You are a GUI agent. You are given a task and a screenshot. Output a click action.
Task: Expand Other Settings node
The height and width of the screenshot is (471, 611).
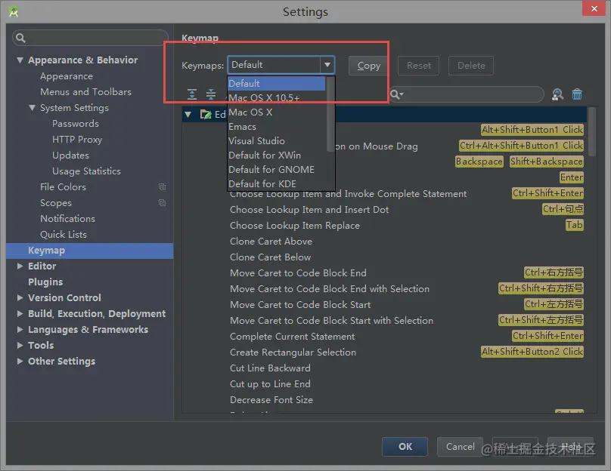pyautogui.click(x=20, y=362)
